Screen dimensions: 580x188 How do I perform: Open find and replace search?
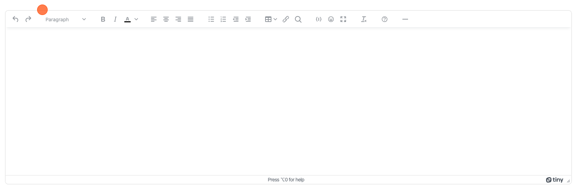(298, 20)
